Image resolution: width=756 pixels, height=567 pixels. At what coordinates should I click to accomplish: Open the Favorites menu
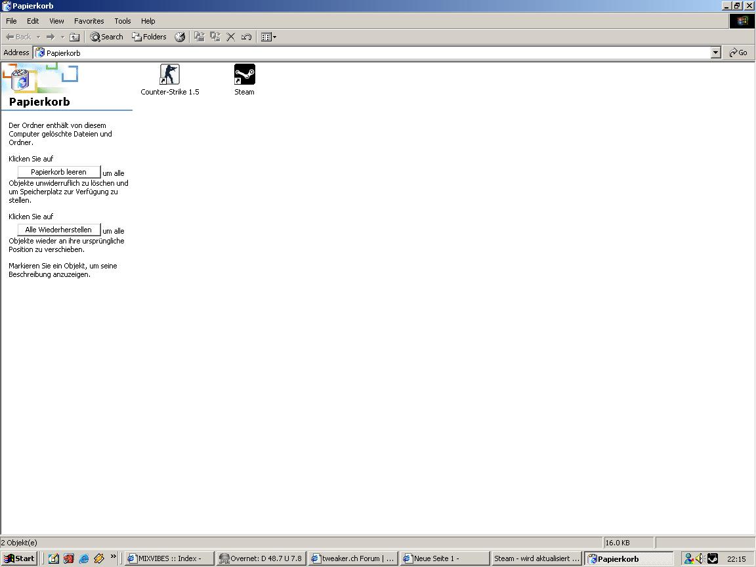(x=89, y=21)
